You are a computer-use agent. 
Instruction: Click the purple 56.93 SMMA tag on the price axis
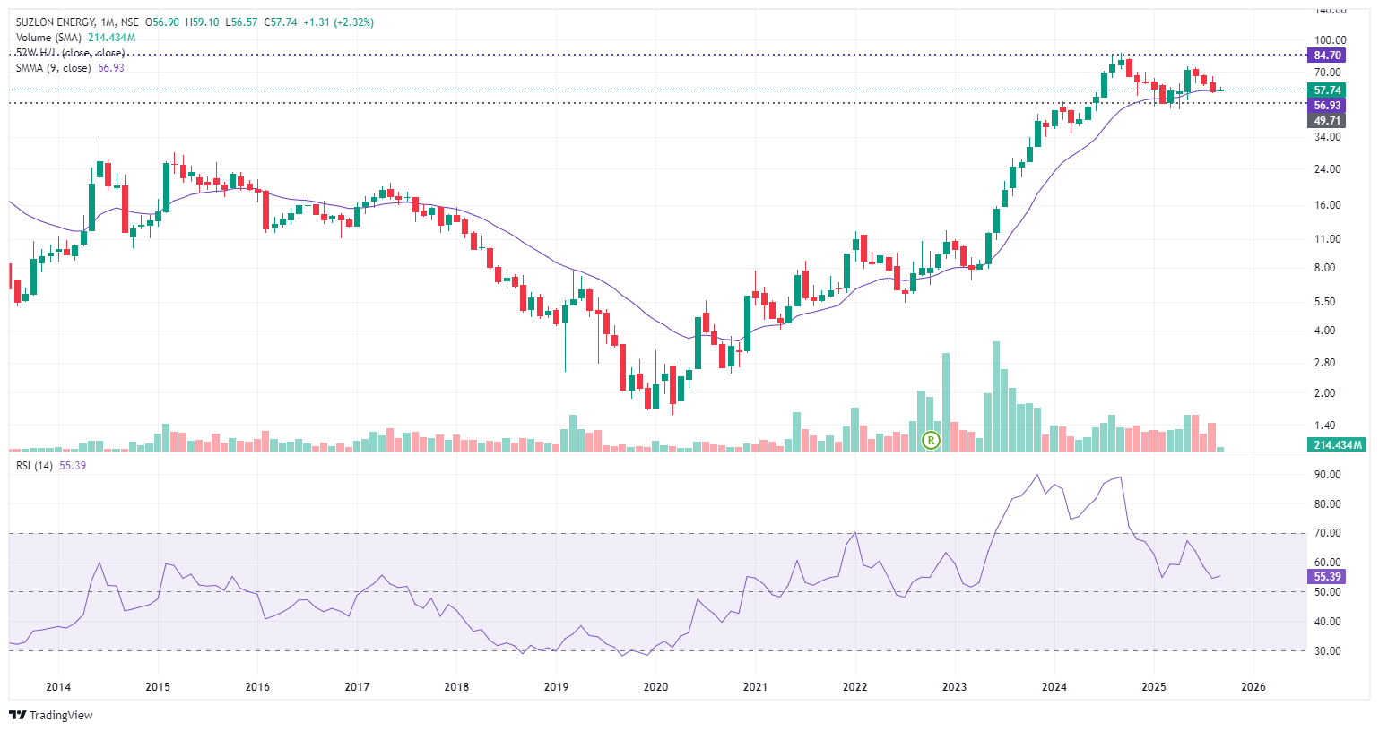point(1327,106)
